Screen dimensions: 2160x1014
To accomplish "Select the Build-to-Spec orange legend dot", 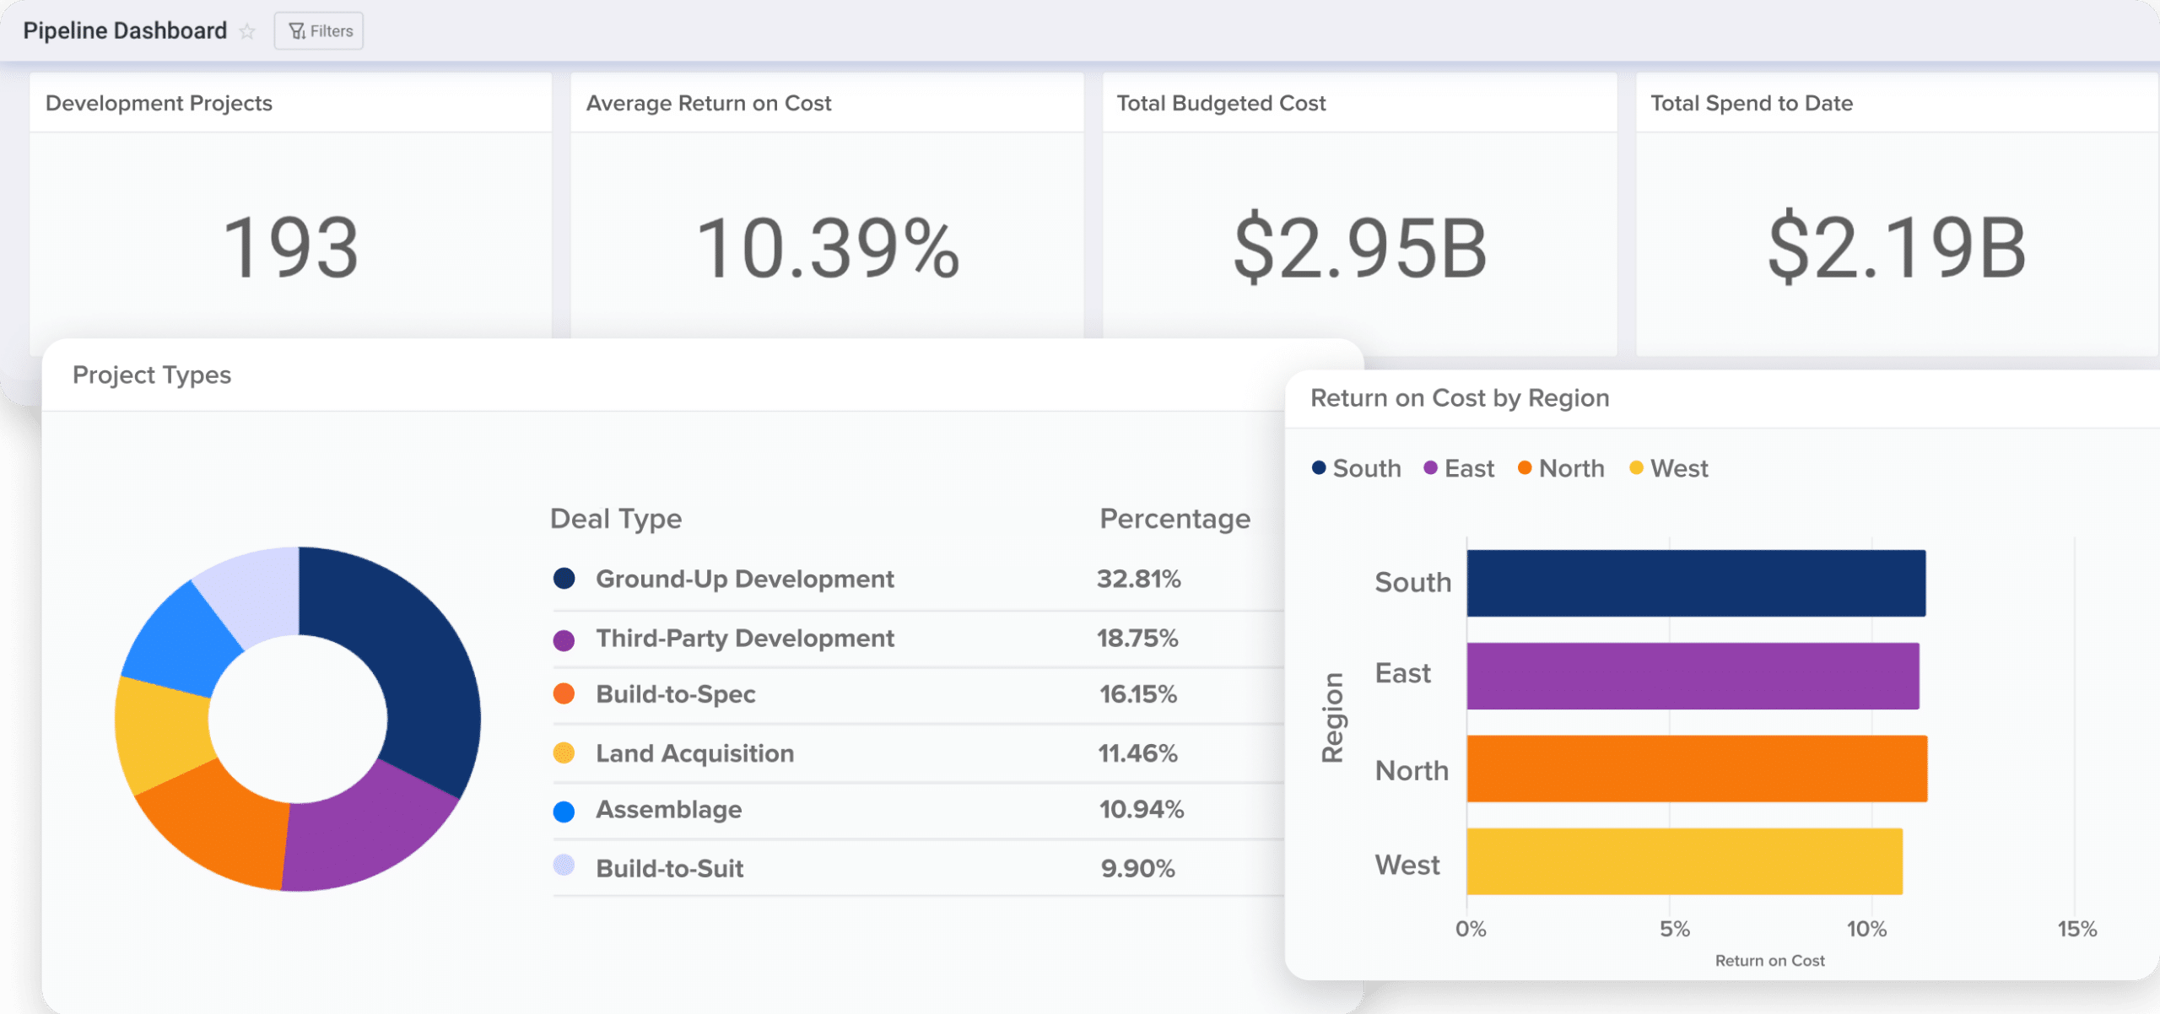I will (x=564, y=694).
